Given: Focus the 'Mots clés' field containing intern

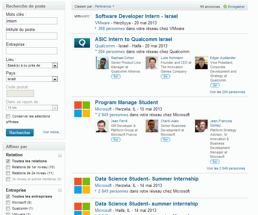Looking at the screenshot, I should click(31, 21).
